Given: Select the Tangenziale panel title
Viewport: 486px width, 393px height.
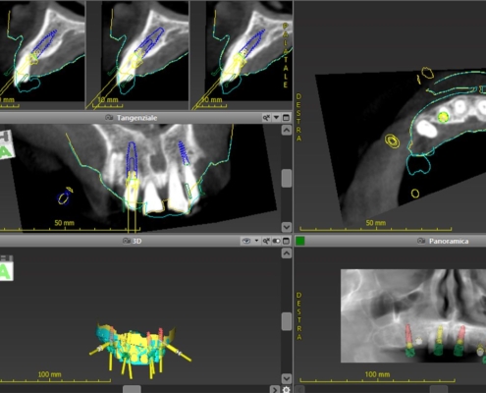Looking at the screenshot, I should coord(136,118).
